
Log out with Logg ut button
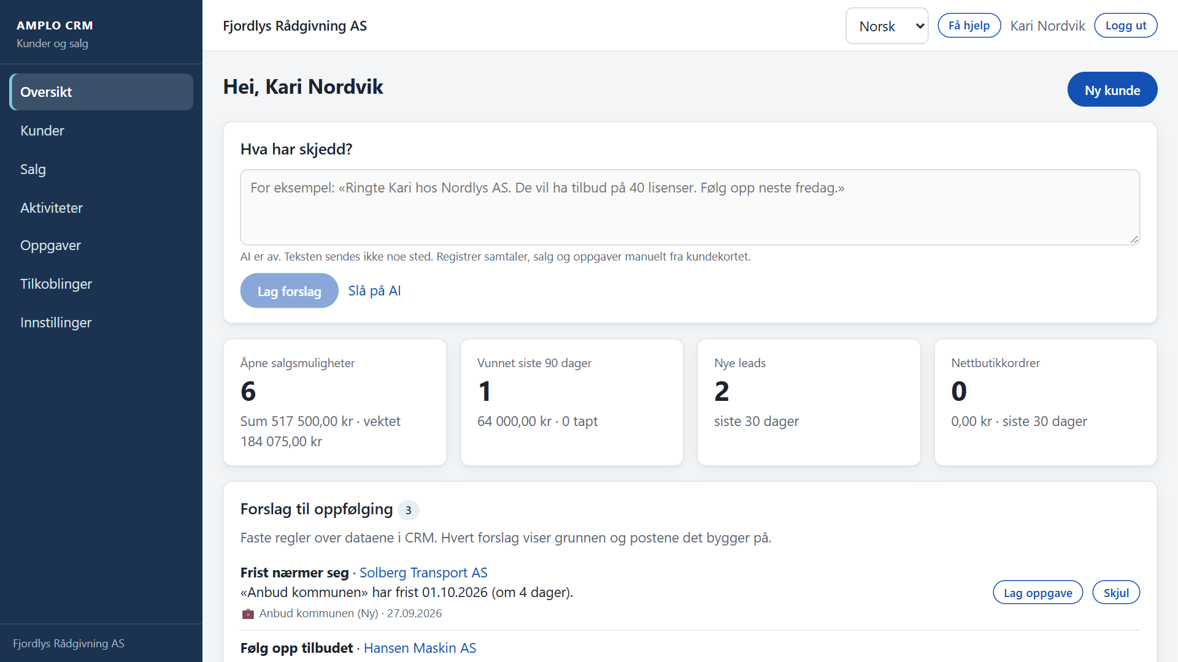pos(1125,26)
